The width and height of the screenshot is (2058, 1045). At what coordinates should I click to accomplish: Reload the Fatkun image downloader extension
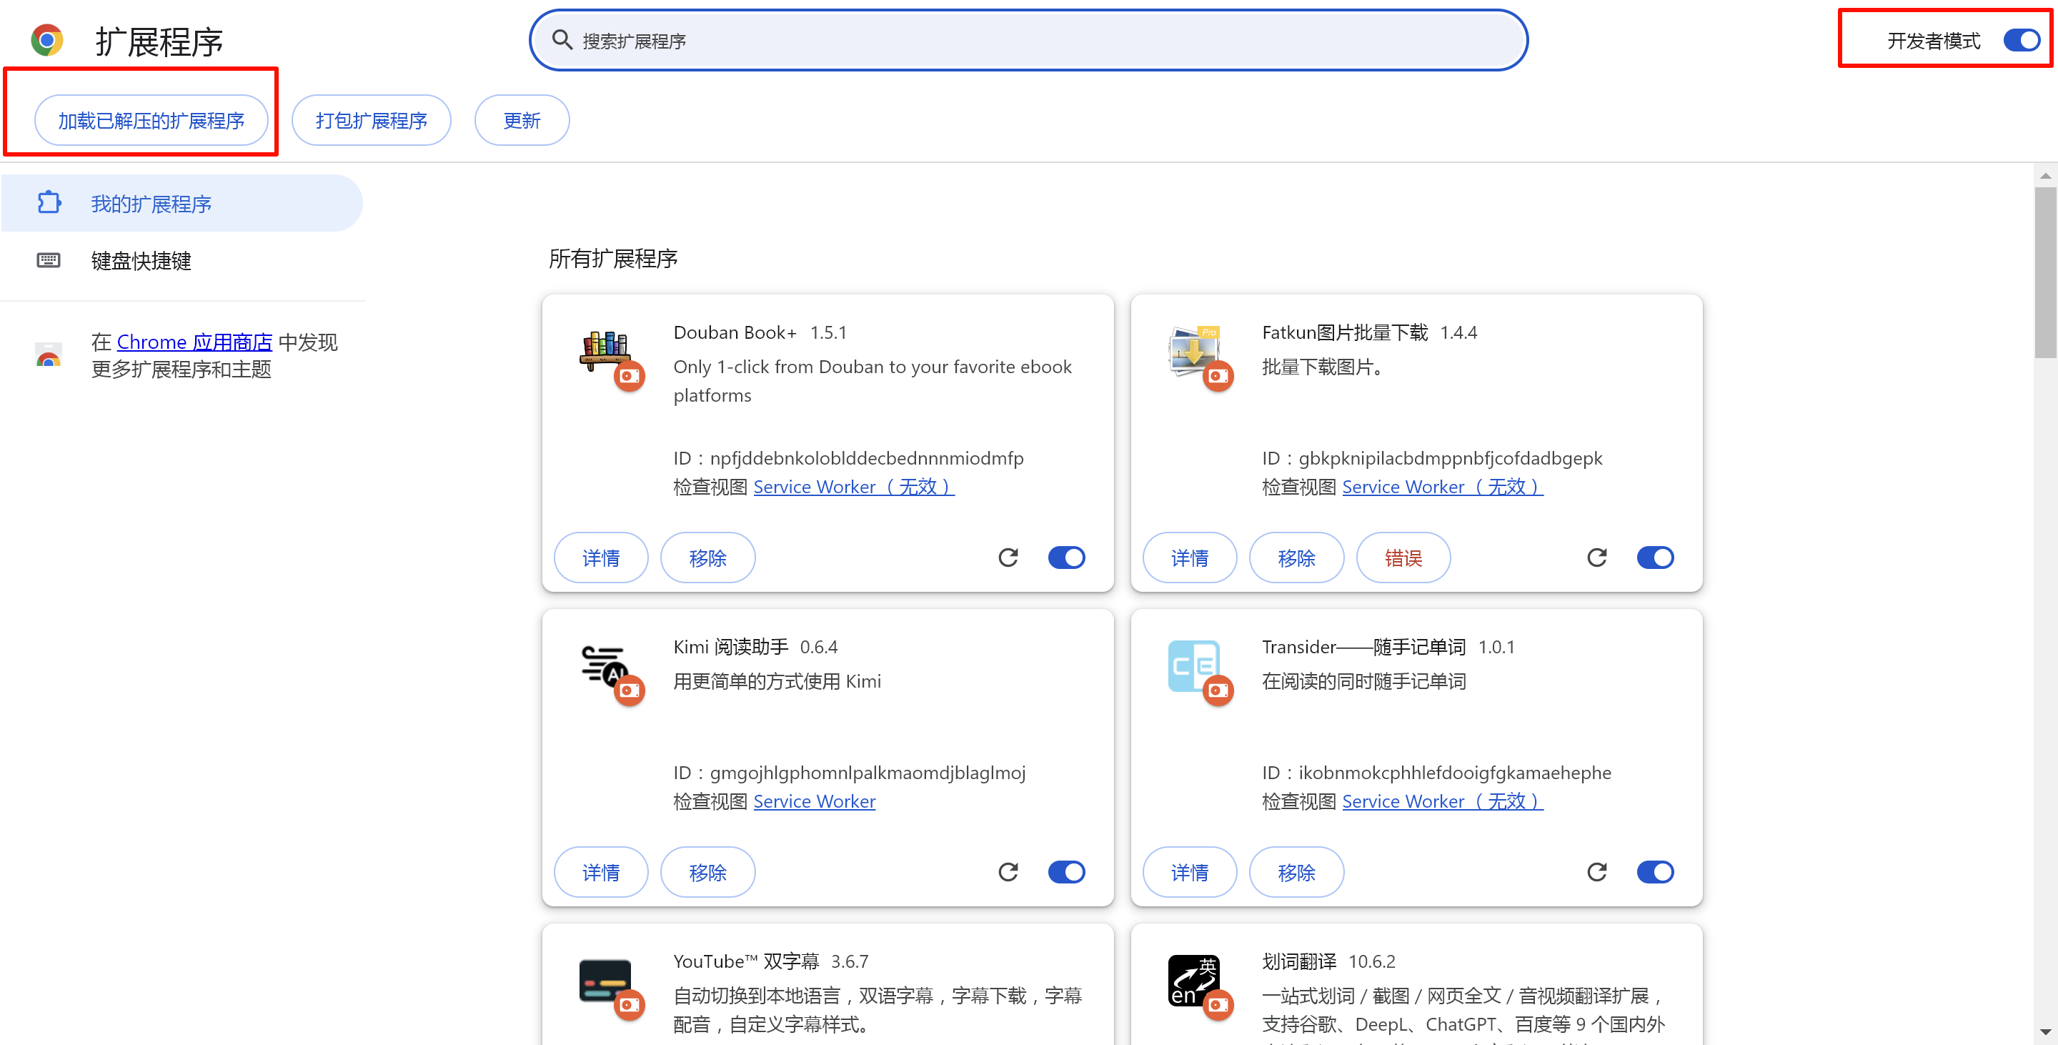(1596, 557)
